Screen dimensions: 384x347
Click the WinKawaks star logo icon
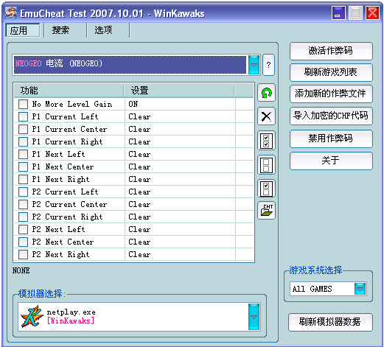[x=31, y=316]
